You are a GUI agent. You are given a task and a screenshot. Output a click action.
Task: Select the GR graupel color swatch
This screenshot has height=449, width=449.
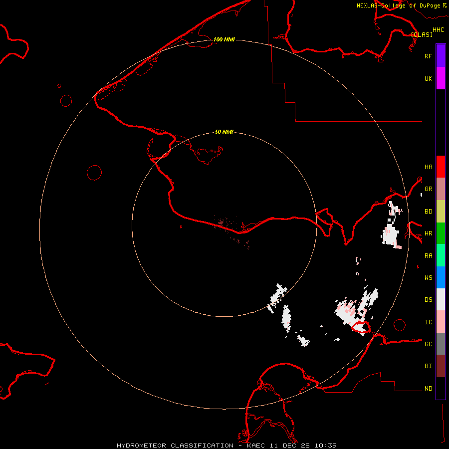441,189
